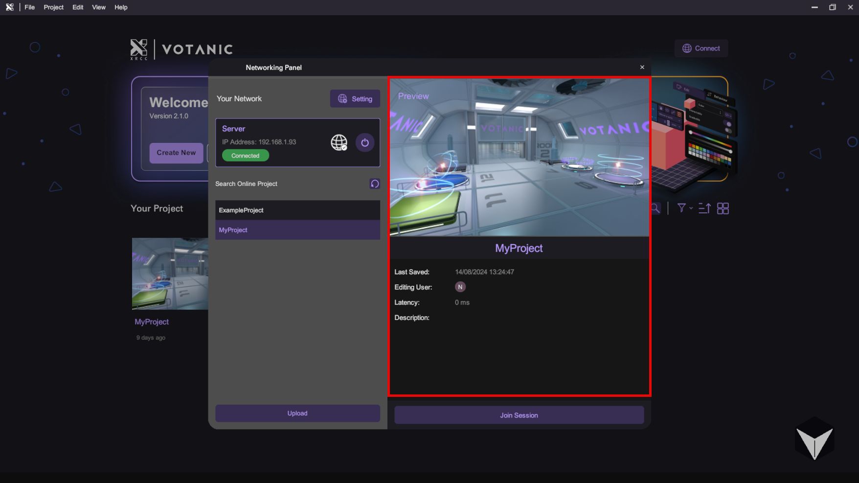Click the V-shaped logo badge in the corner

(814, 439)
